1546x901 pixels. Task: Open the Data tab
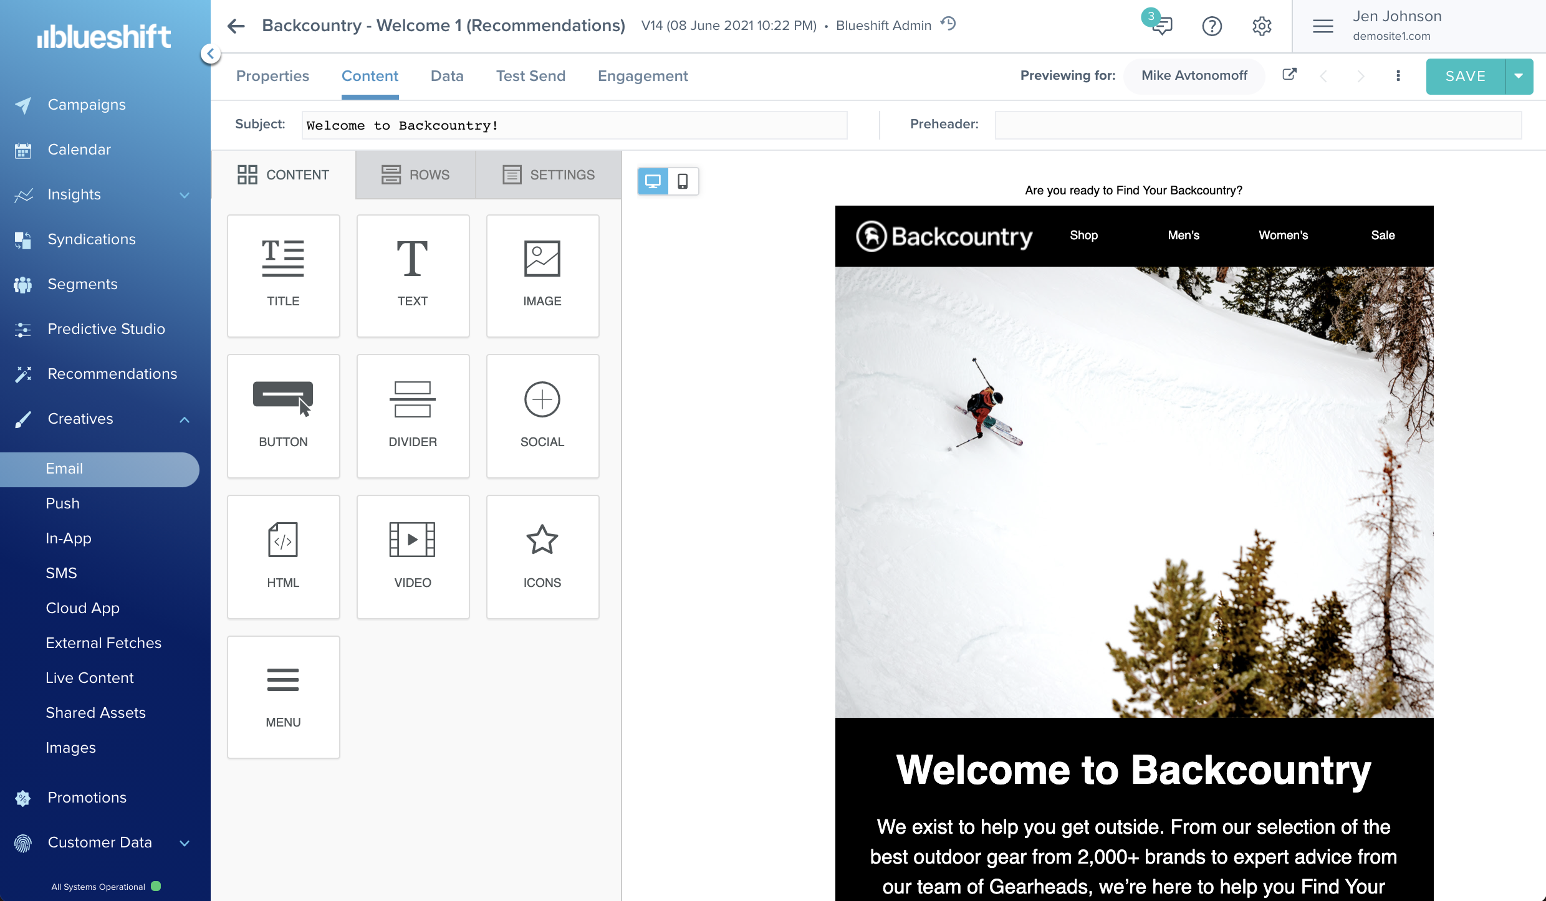click(x=447, y=76)
